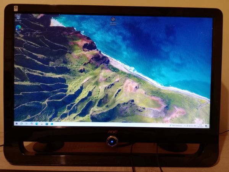229x172 pixels.
Task: Click the 'Learn about this picture' desktop icon
Action: point(113,19)
